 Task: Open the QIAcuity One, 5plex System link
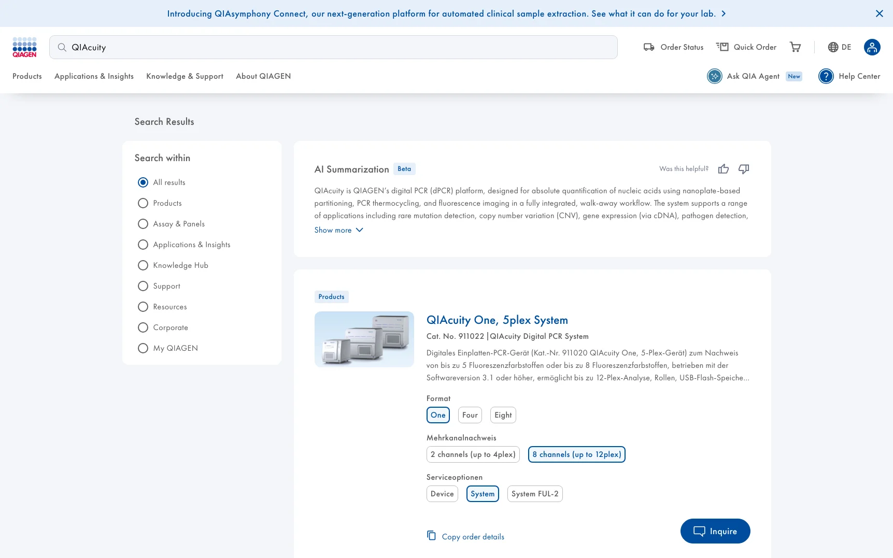(497, 320)
